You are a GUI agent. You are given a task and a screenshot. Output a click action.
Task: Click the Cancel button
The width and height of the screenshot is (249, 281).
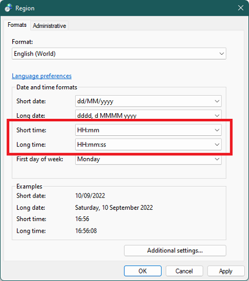(184, 271)
